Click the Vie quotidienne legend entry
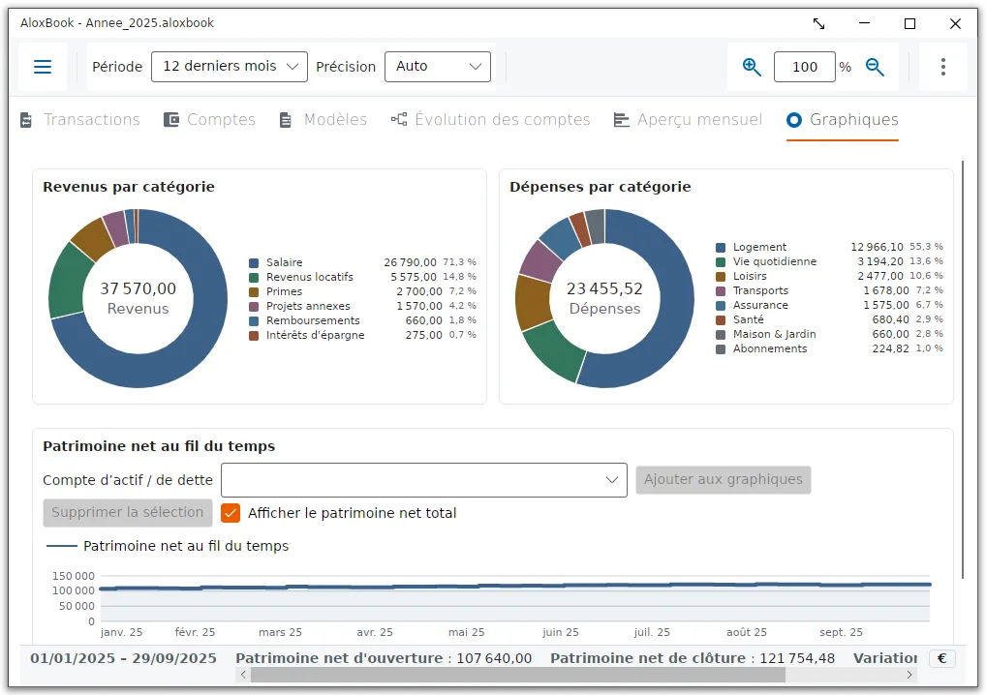The width and height of the screenshot is (986, 695). coord(829,261)
